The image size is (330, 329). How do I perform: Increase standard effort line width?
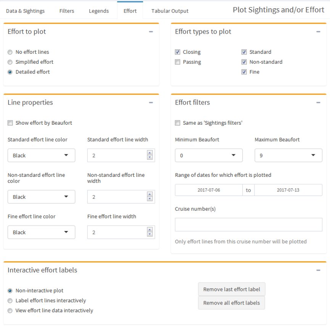[150, 153]
